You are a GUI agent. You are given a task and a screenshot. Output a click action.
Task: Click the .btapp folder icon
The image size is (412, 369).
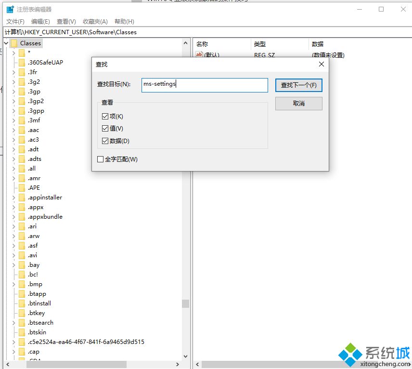22,293
